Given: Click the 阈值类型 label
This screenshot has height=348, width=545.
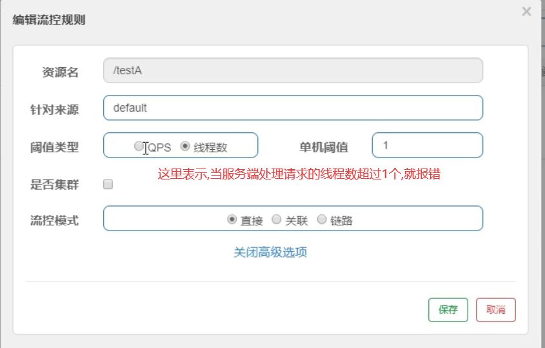Looking at the screenshot, I should [x=55, y=147].
